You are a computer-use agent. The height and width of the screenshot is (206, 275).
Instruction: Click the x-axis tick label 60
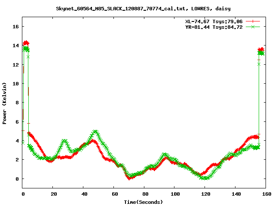tap(115, 194)
